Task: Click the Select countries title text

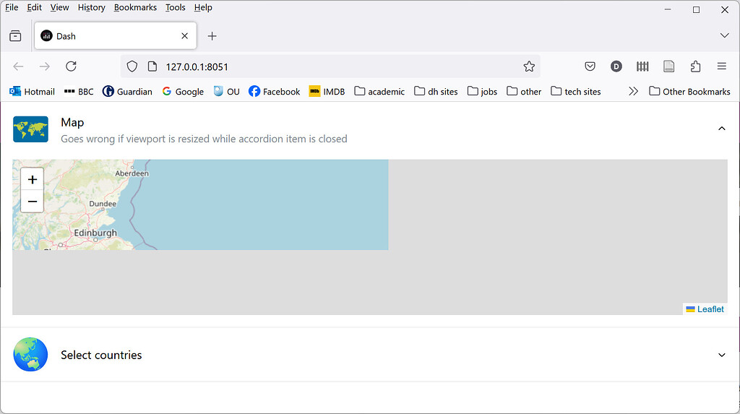Action: (x=101, y=355)
